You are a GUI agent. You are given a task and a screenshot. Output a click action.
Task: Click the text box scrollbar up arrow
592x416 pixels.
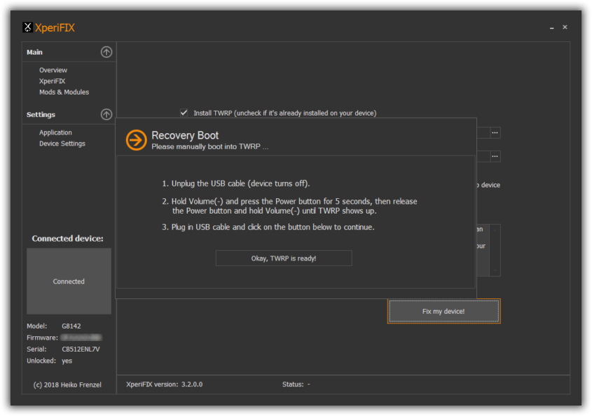coord(496,229)
